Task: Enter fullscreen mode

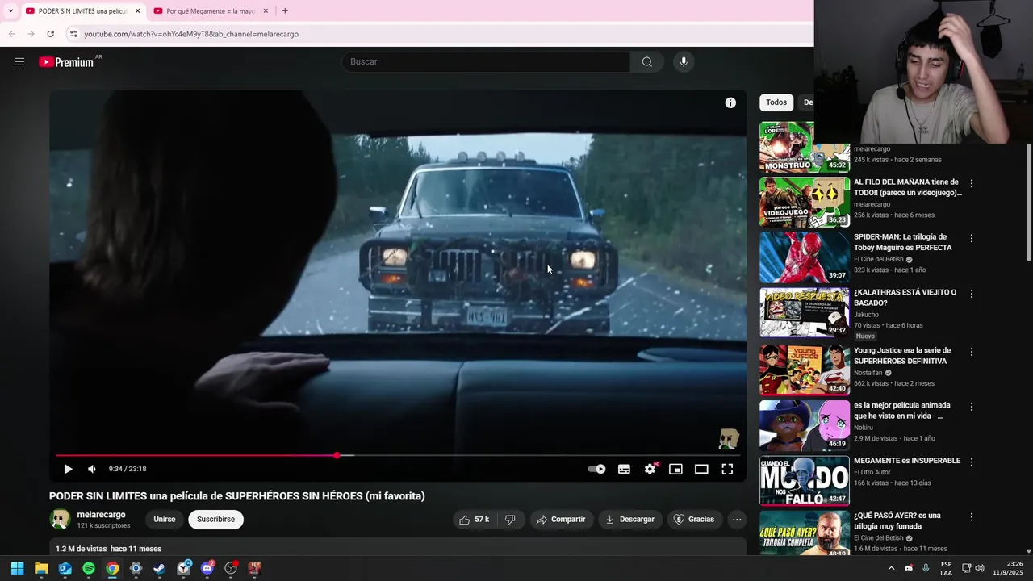Action: point(727,469)
